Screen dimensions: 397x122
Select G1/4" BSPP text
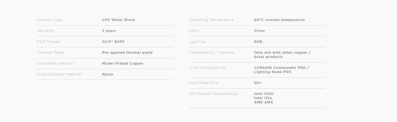pos(114,42)
